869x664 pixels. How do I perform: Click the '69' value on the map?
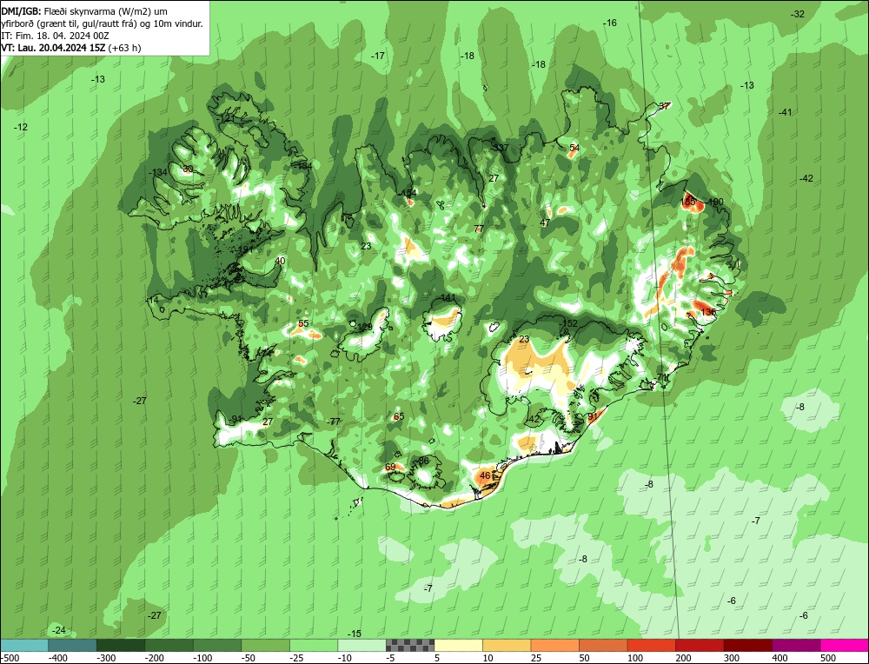(x=390, y=467)
